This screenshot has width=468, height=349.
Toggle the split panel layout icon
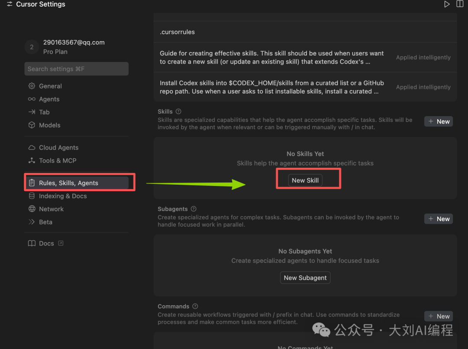pos(460,4)
